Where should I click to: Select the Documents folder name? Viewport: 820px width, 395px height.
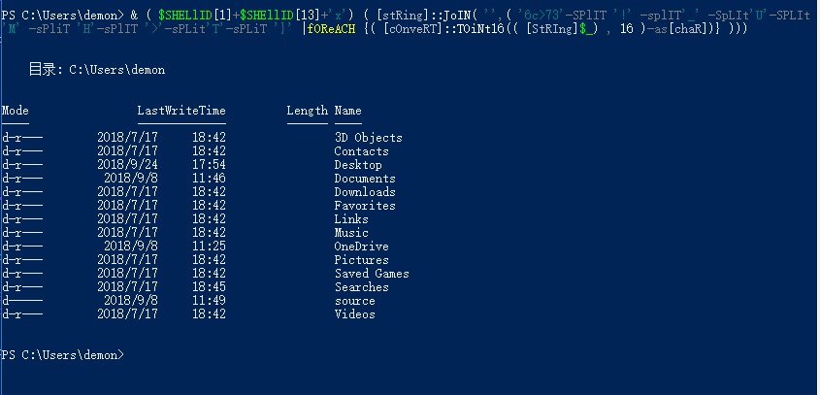tap(365, 179)
